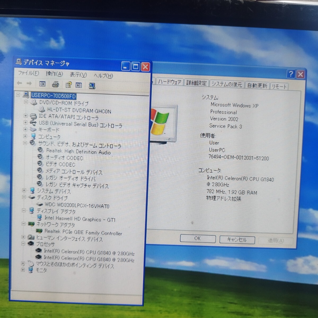Select the USERPC-70D508FD computer name
318x318 pixels.
pos(54,96)
